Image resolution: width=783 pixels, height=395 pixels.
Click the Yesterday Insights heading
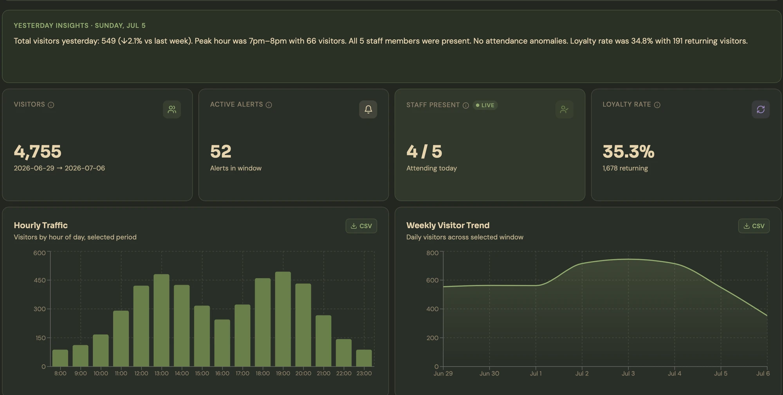click(x=79, y=25)
